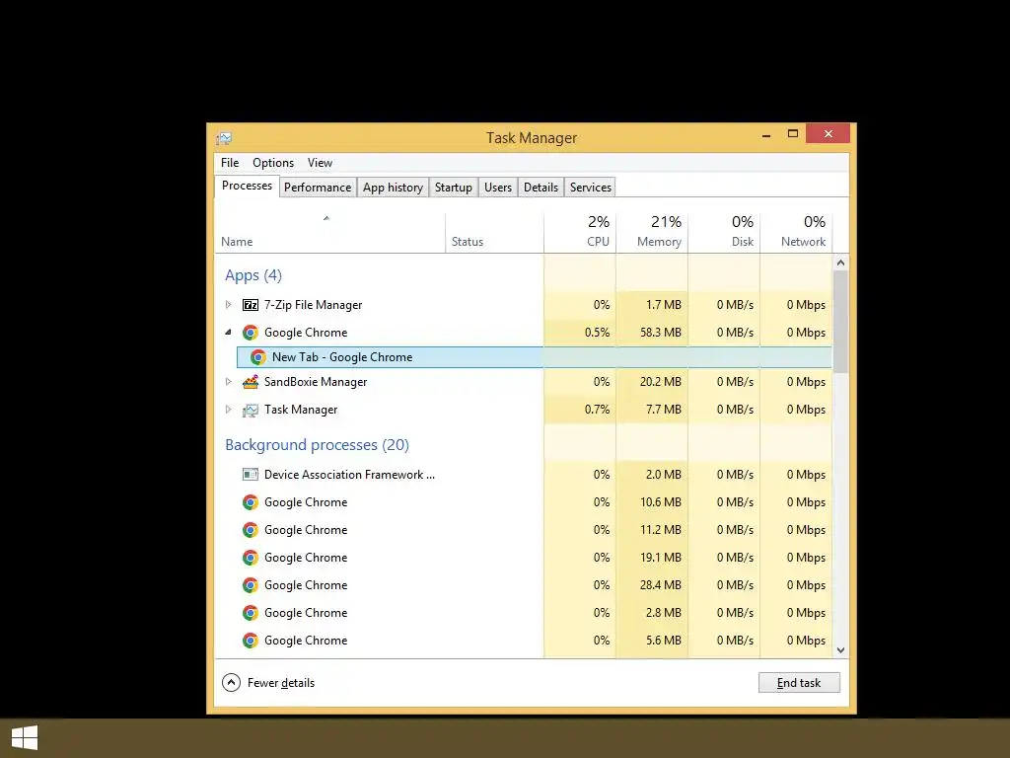This screenshot has height=758, width=1010.
Task: Open the File menu
Action: (230, 163)
